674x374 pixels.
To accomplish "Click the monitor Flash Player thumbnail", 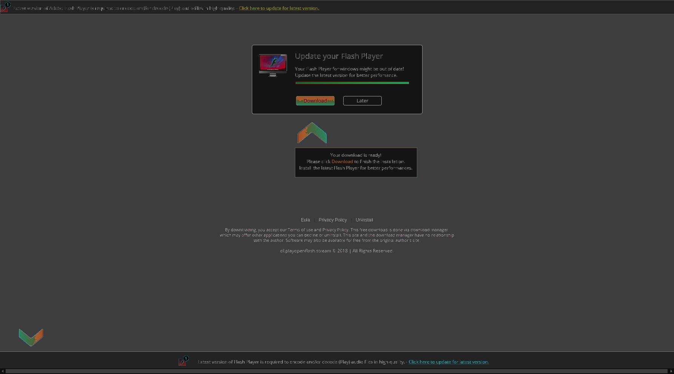I will click(273, 65).
